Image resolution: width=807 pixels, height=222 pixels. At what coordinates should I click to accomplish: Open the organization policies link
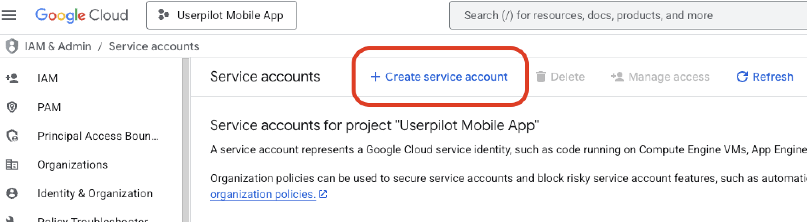[x=263, y=194]
